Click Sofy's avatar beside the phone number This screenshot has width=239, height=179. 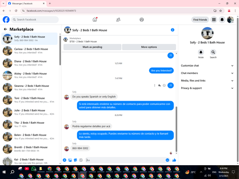tap(66, 148)
